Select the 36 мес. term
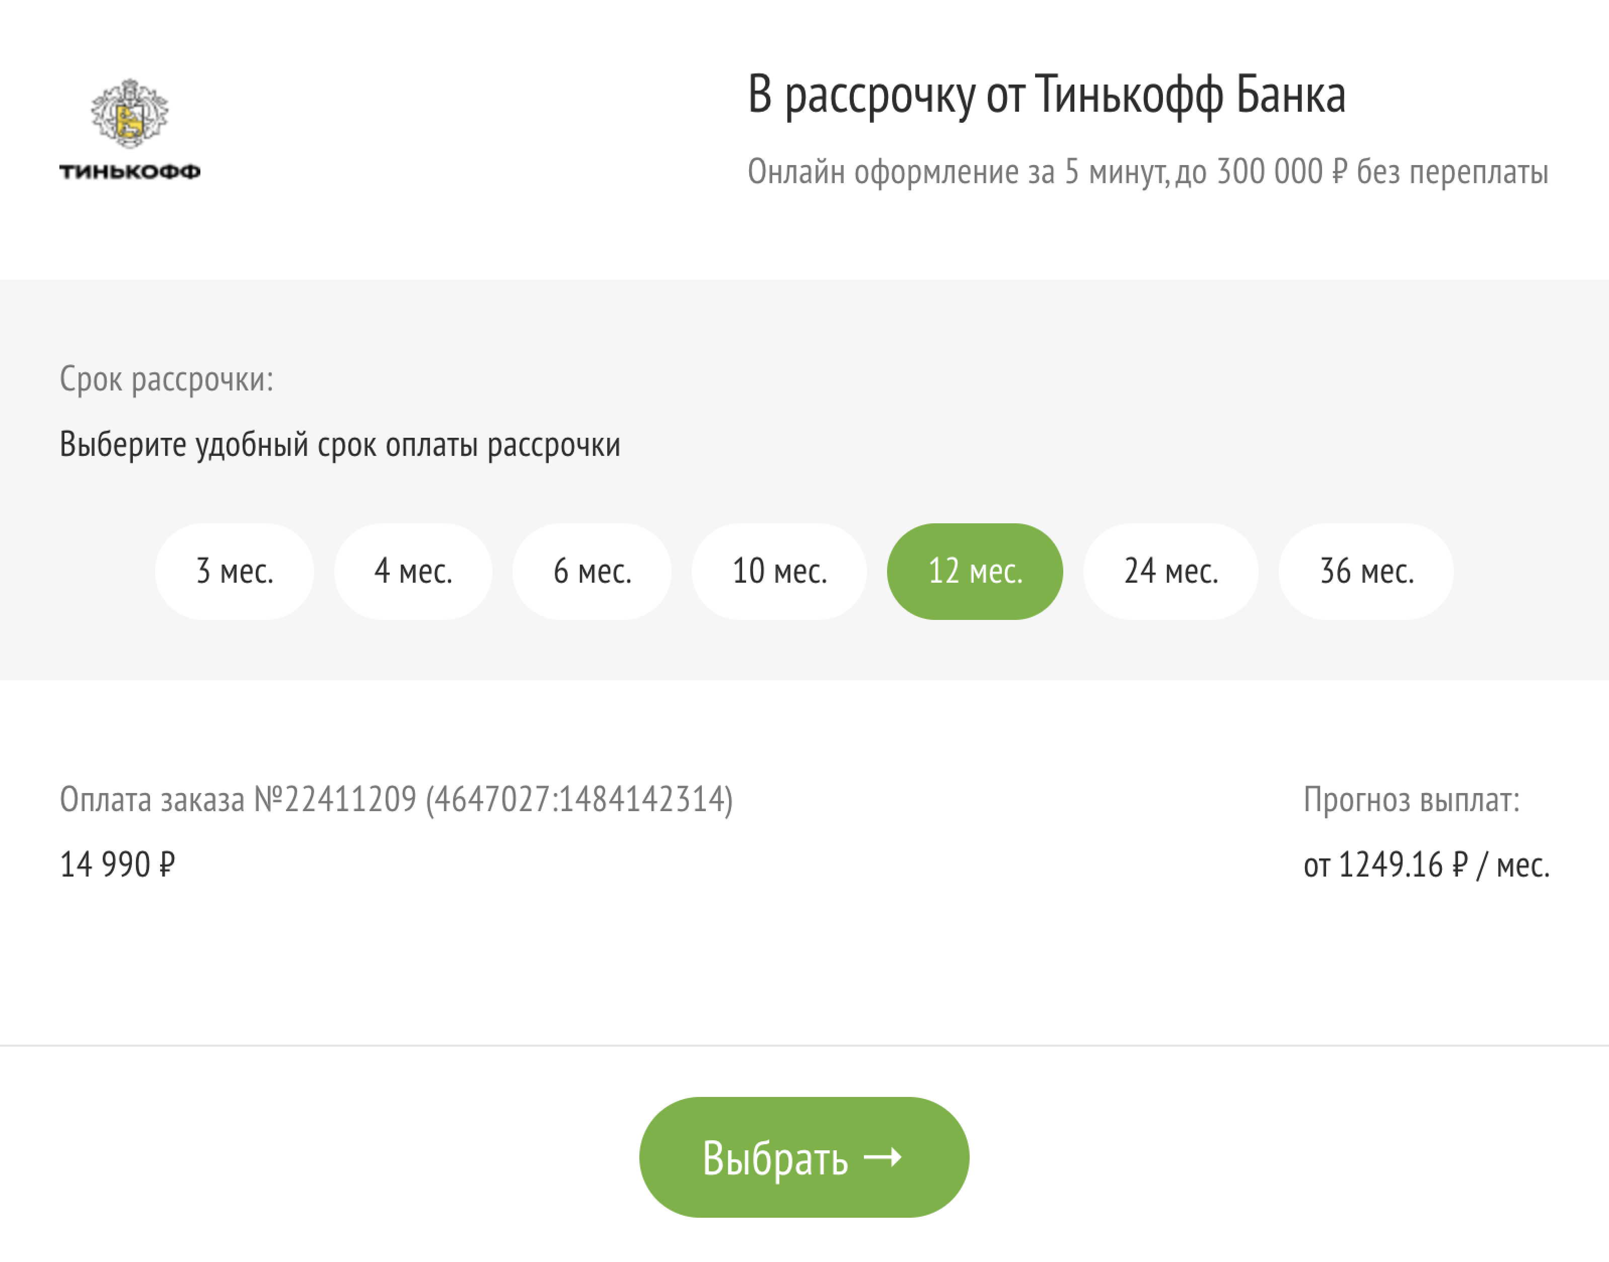1609x1262 pixels. (x=1366, y=571)
